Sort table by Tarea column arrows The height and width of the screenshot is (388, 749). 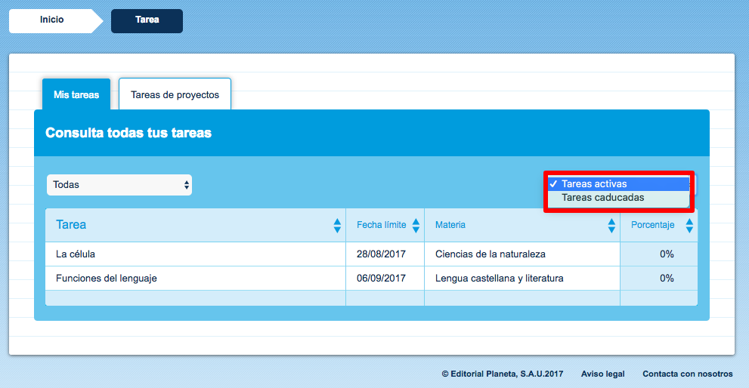coord(337,225)
